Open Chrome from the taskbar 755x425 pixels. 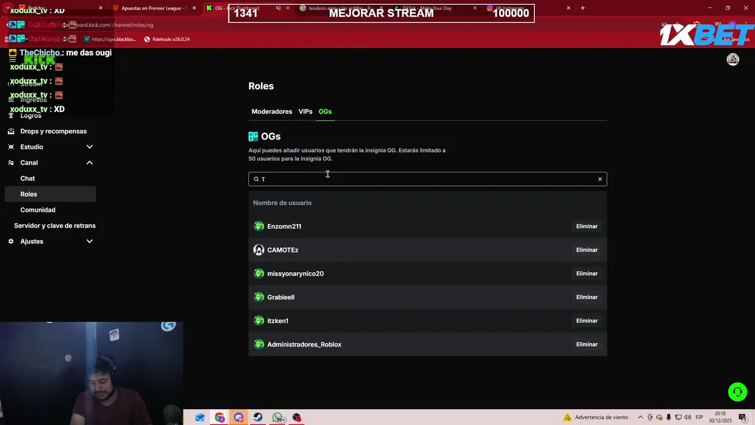[219, 417]
